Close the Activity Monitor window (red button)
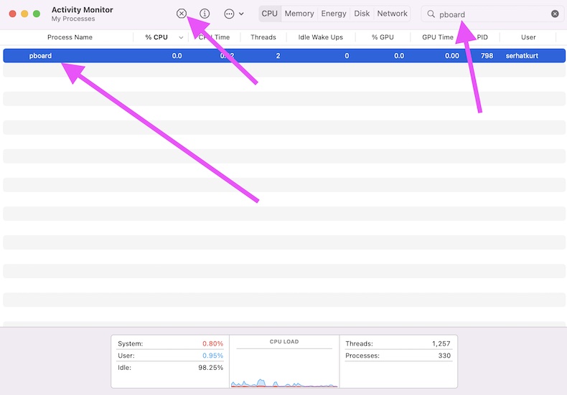 13,14
